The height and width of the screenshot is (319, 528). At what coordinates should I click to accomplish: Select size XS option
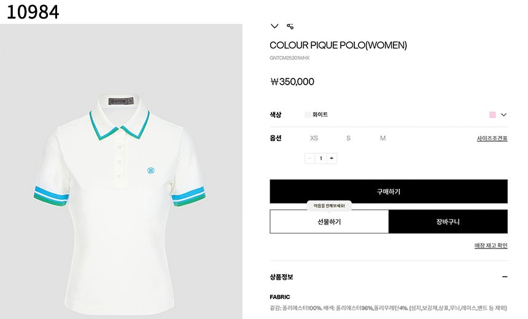(x=314, y=138)
